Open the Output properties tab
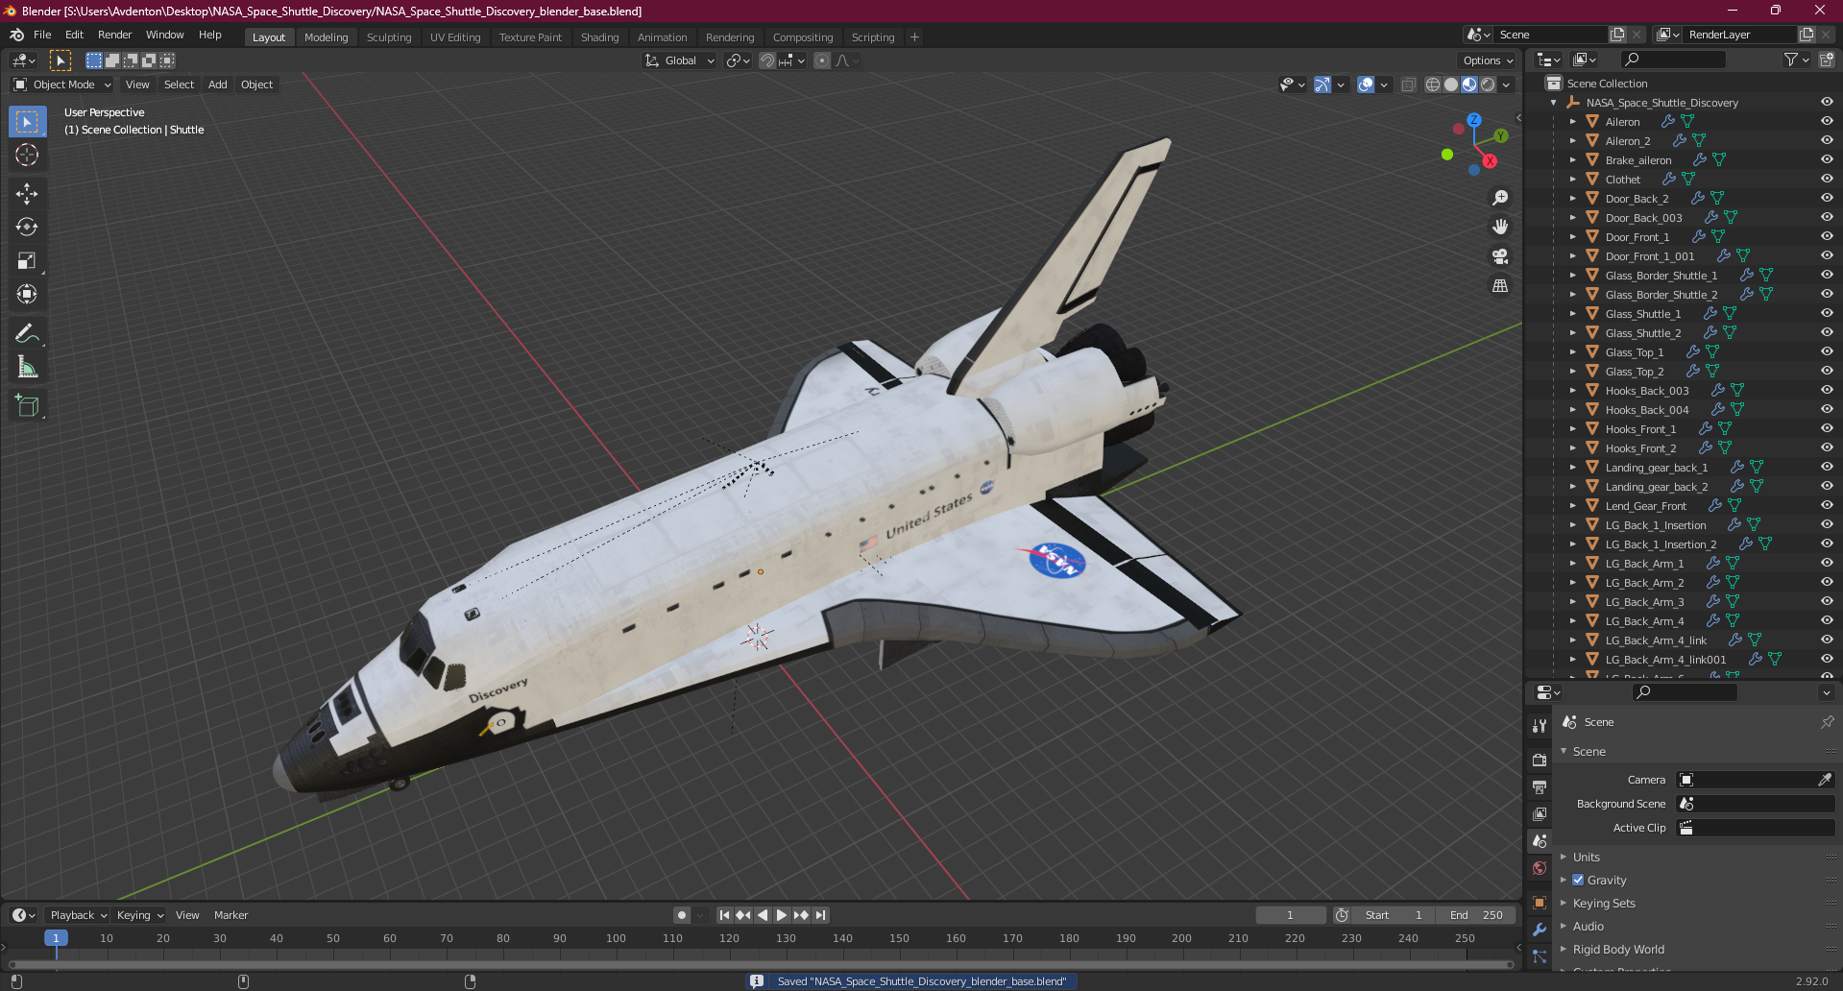 click(x=1540, y=787)
